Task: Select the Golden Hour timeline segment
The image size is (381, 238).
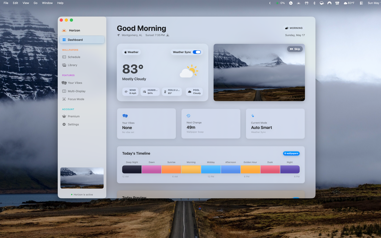Action: pos(250,170)
